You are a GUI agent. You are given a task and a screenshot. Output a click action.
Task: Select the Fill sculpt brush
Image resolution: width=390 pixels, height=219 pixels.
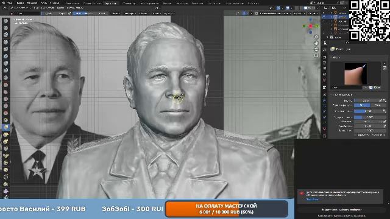(x=6, y=99)
